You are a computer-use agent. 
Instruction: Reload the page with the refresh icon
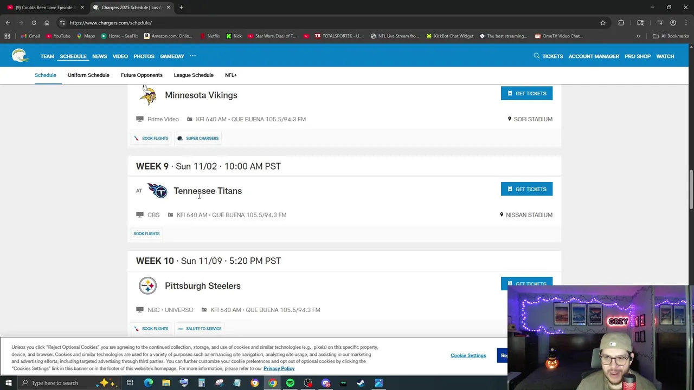click(34, 23)
